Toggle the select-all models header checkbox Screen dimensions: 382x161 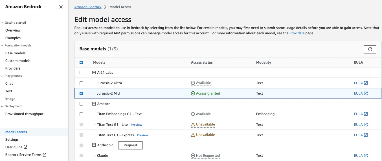[x=81, y=62]
